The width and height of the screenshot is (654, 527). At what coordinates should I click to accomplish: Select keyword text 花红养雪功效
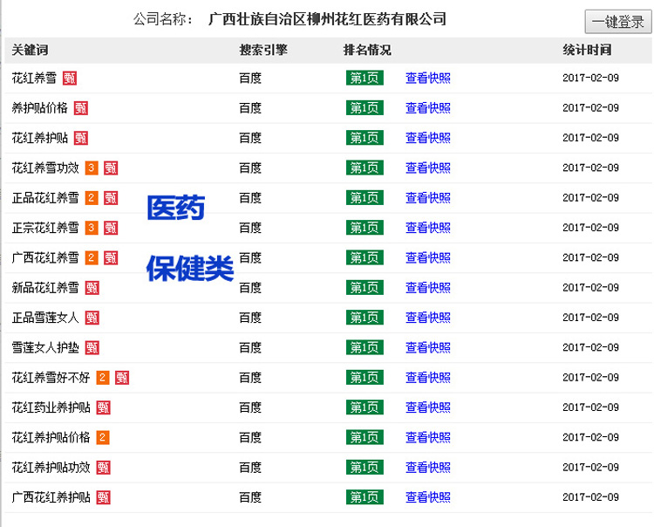coord(45,168)
